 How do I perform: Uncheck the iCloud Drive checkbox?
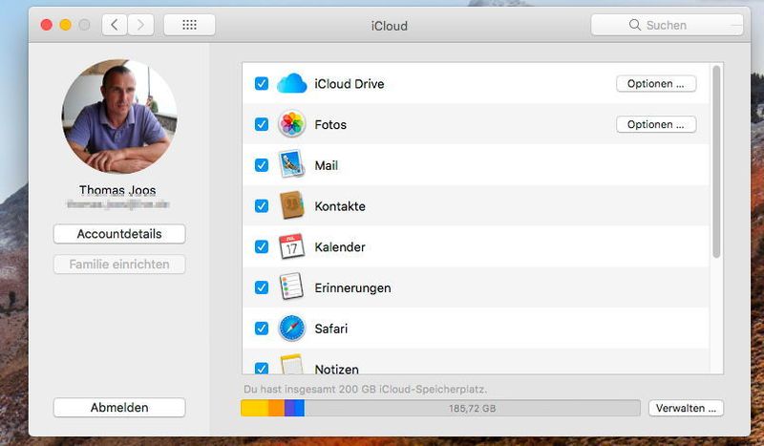(262, 84)
